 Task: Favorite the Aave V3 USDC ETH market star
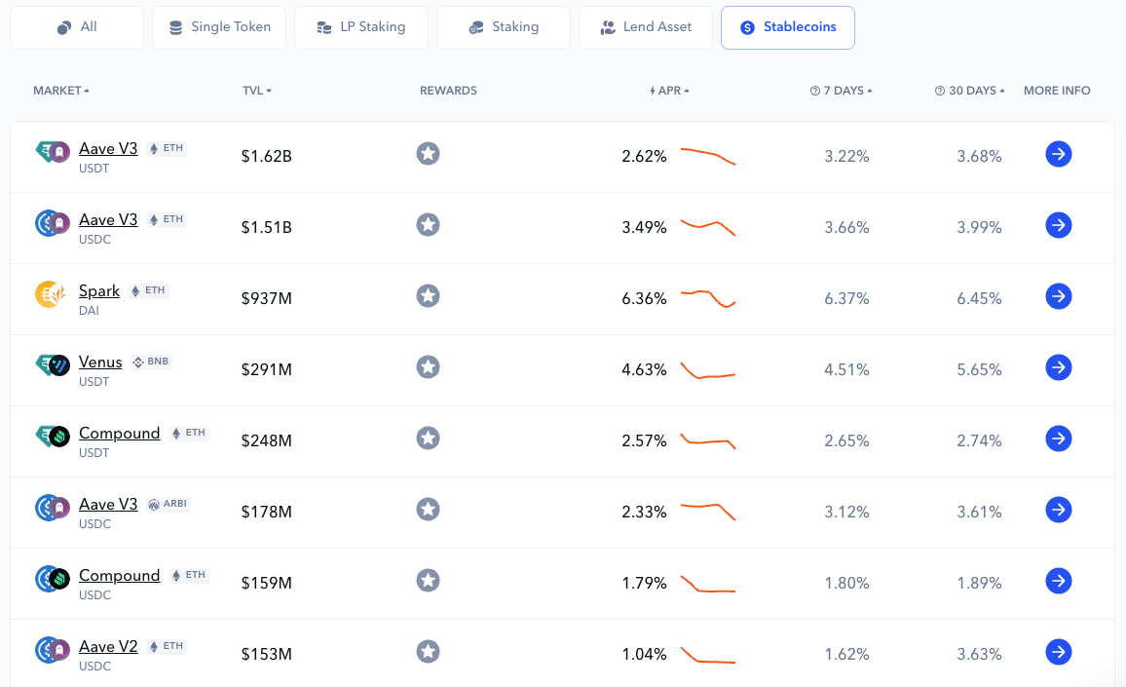(x=428, y=225)
